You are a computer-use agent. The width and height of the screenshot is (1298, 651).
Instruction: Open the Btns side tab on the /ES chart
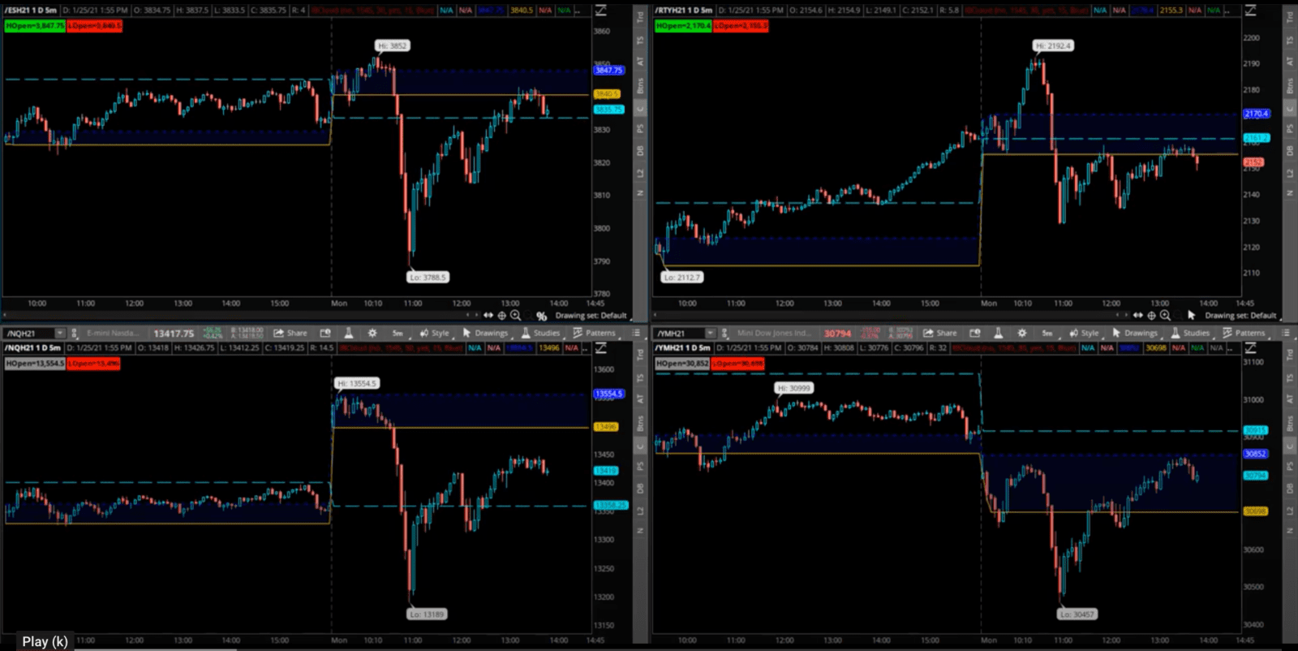(640, 85)
